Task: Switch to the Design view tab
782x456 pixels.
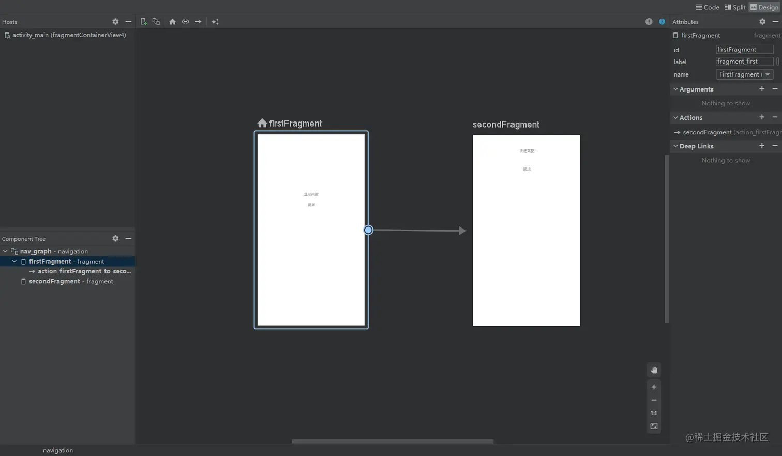Action: (x=764, y=7)
